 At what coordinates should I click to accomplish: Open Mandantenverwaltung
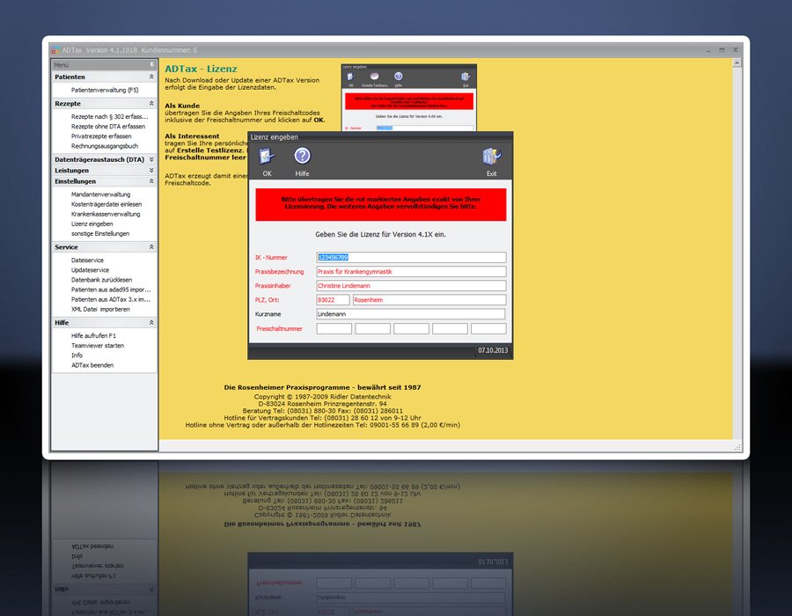(100, 194)
